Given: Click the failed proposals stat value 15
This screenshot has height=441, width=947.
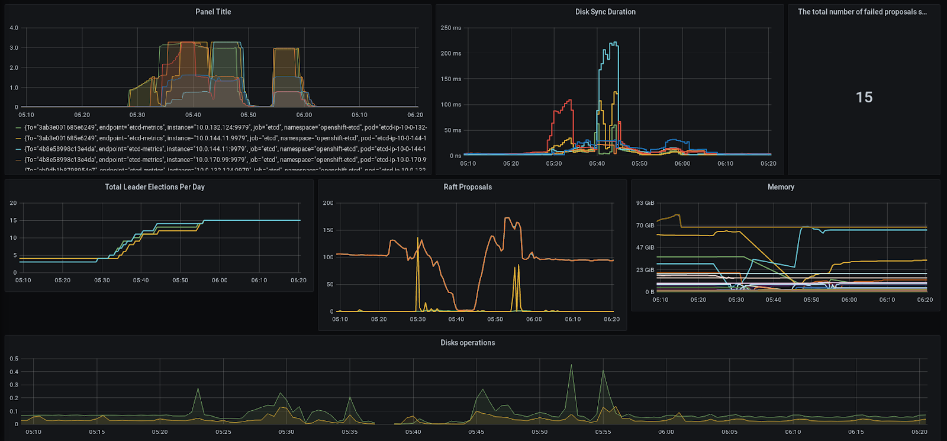Looking at the screenshot, I should pos(864,98).
